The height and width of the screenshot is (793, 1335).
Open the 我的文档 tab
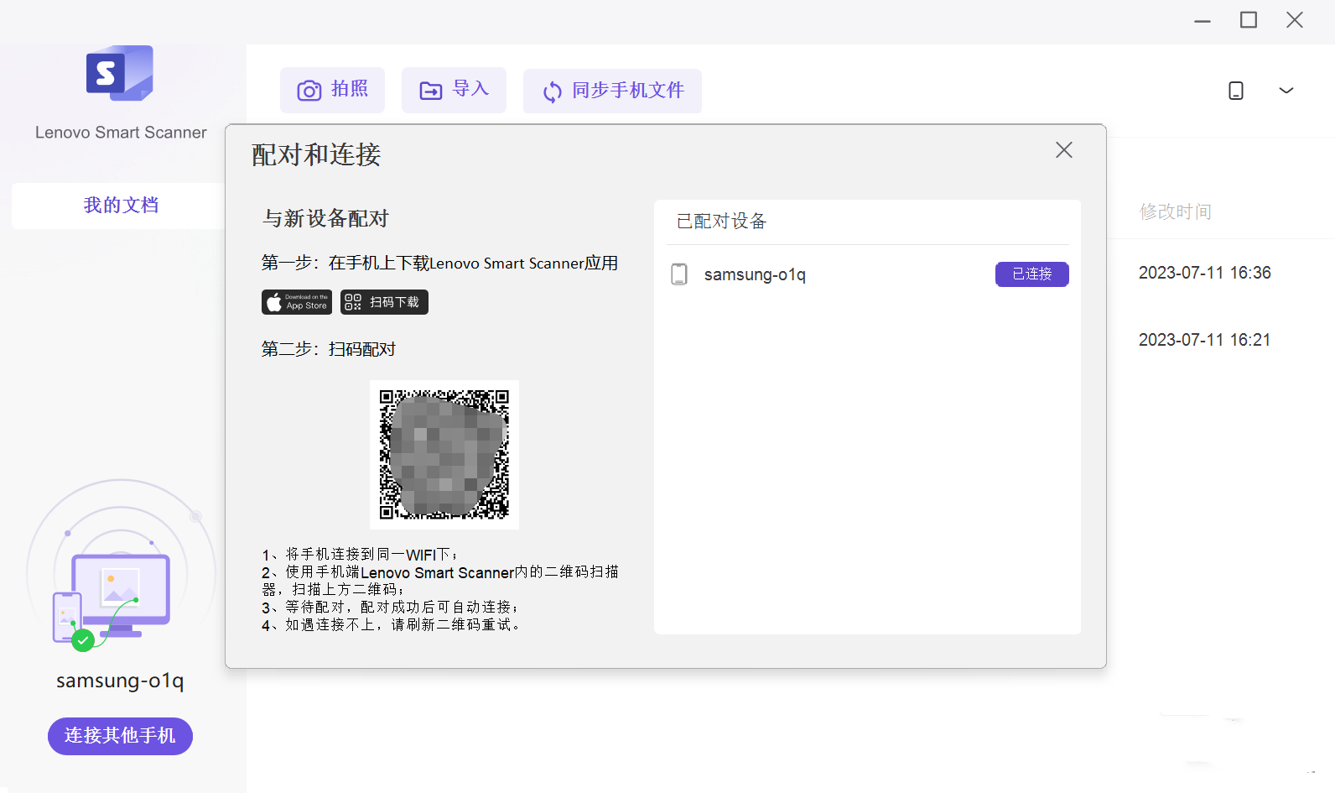click(x=121, y=206)
